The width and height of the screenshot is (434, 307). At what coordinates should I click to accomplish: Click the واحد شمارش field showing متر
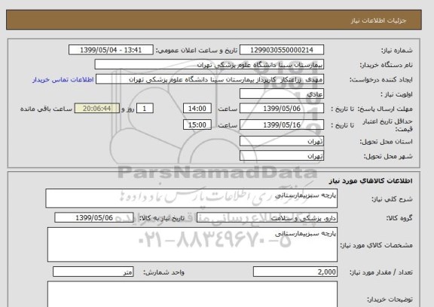[93, 272]
